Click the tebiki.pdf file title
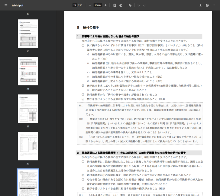220x196 pixels. pyautogui.click(x=18, y=5)
